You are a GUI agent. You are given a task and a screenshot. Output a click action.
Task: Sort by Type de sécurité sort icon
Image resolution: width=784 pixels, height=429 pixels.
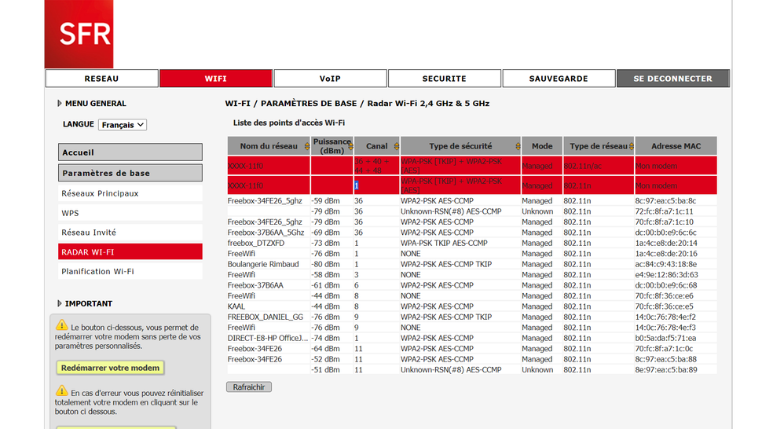517,146
